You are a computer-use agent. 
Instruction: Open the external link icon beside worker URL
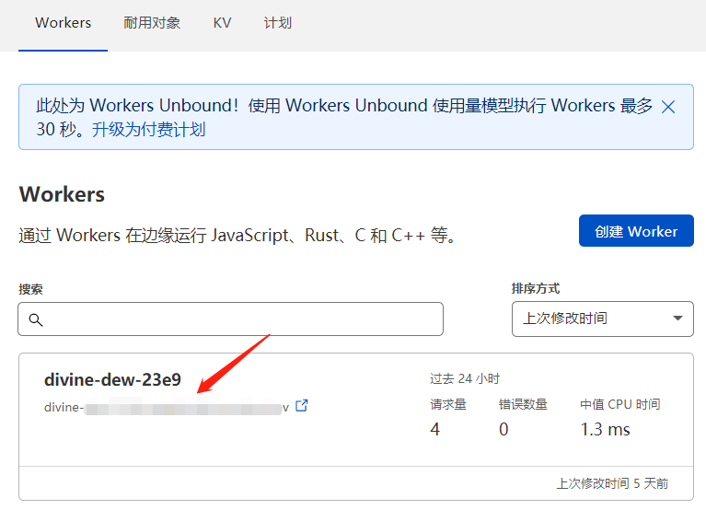point(302,406)
